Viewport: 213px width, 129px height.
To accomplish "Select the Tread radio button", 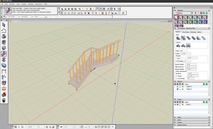I will (x=177, y=76).
